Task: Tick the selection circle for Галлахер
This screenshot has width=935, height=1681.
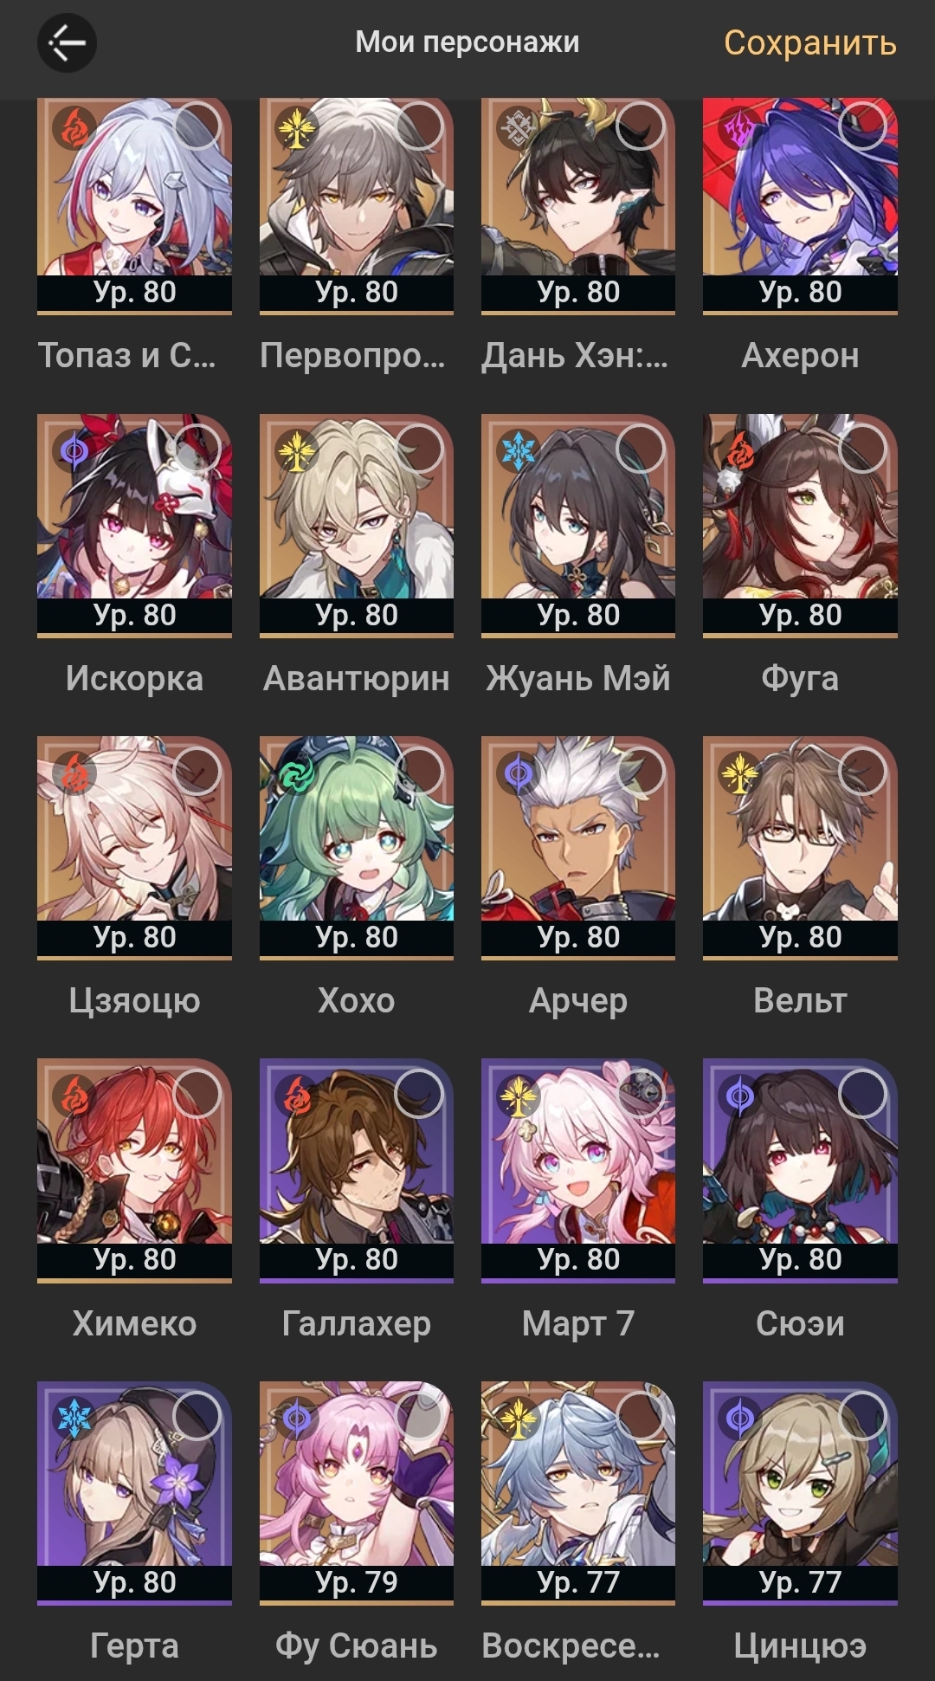Action: coord(419,1093)
